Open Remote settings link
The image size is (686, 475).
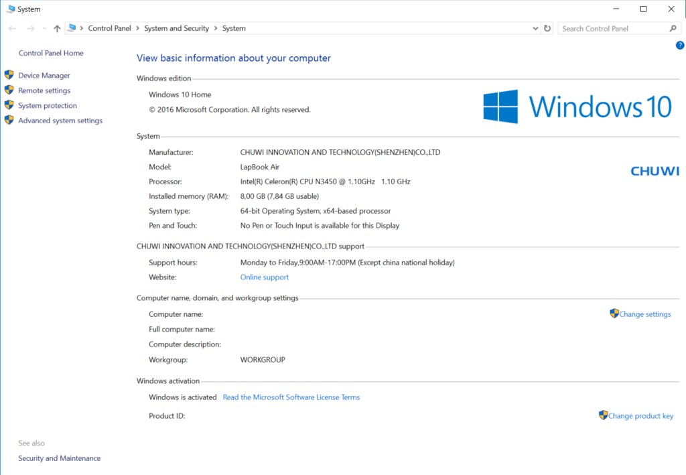[x=44, y=90]
